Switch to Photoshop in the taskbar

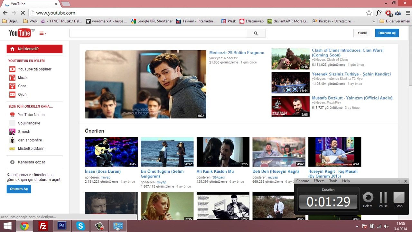pos(61,226)
